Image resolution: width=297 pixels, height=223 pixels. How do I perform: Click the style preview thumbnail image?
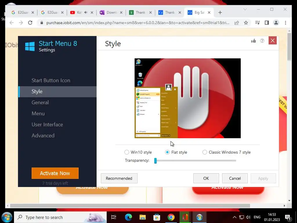tap(188, 98)
